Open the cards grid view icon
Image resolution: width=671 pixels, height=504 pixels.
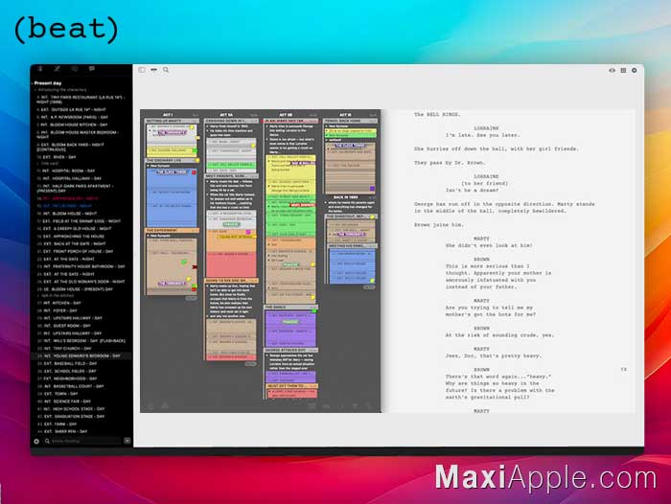click(623, 70)
